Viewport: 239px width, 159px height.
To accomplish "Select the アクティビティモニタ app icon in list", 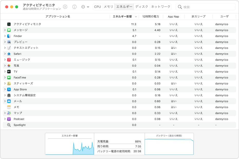I will (x=9, y=24).
